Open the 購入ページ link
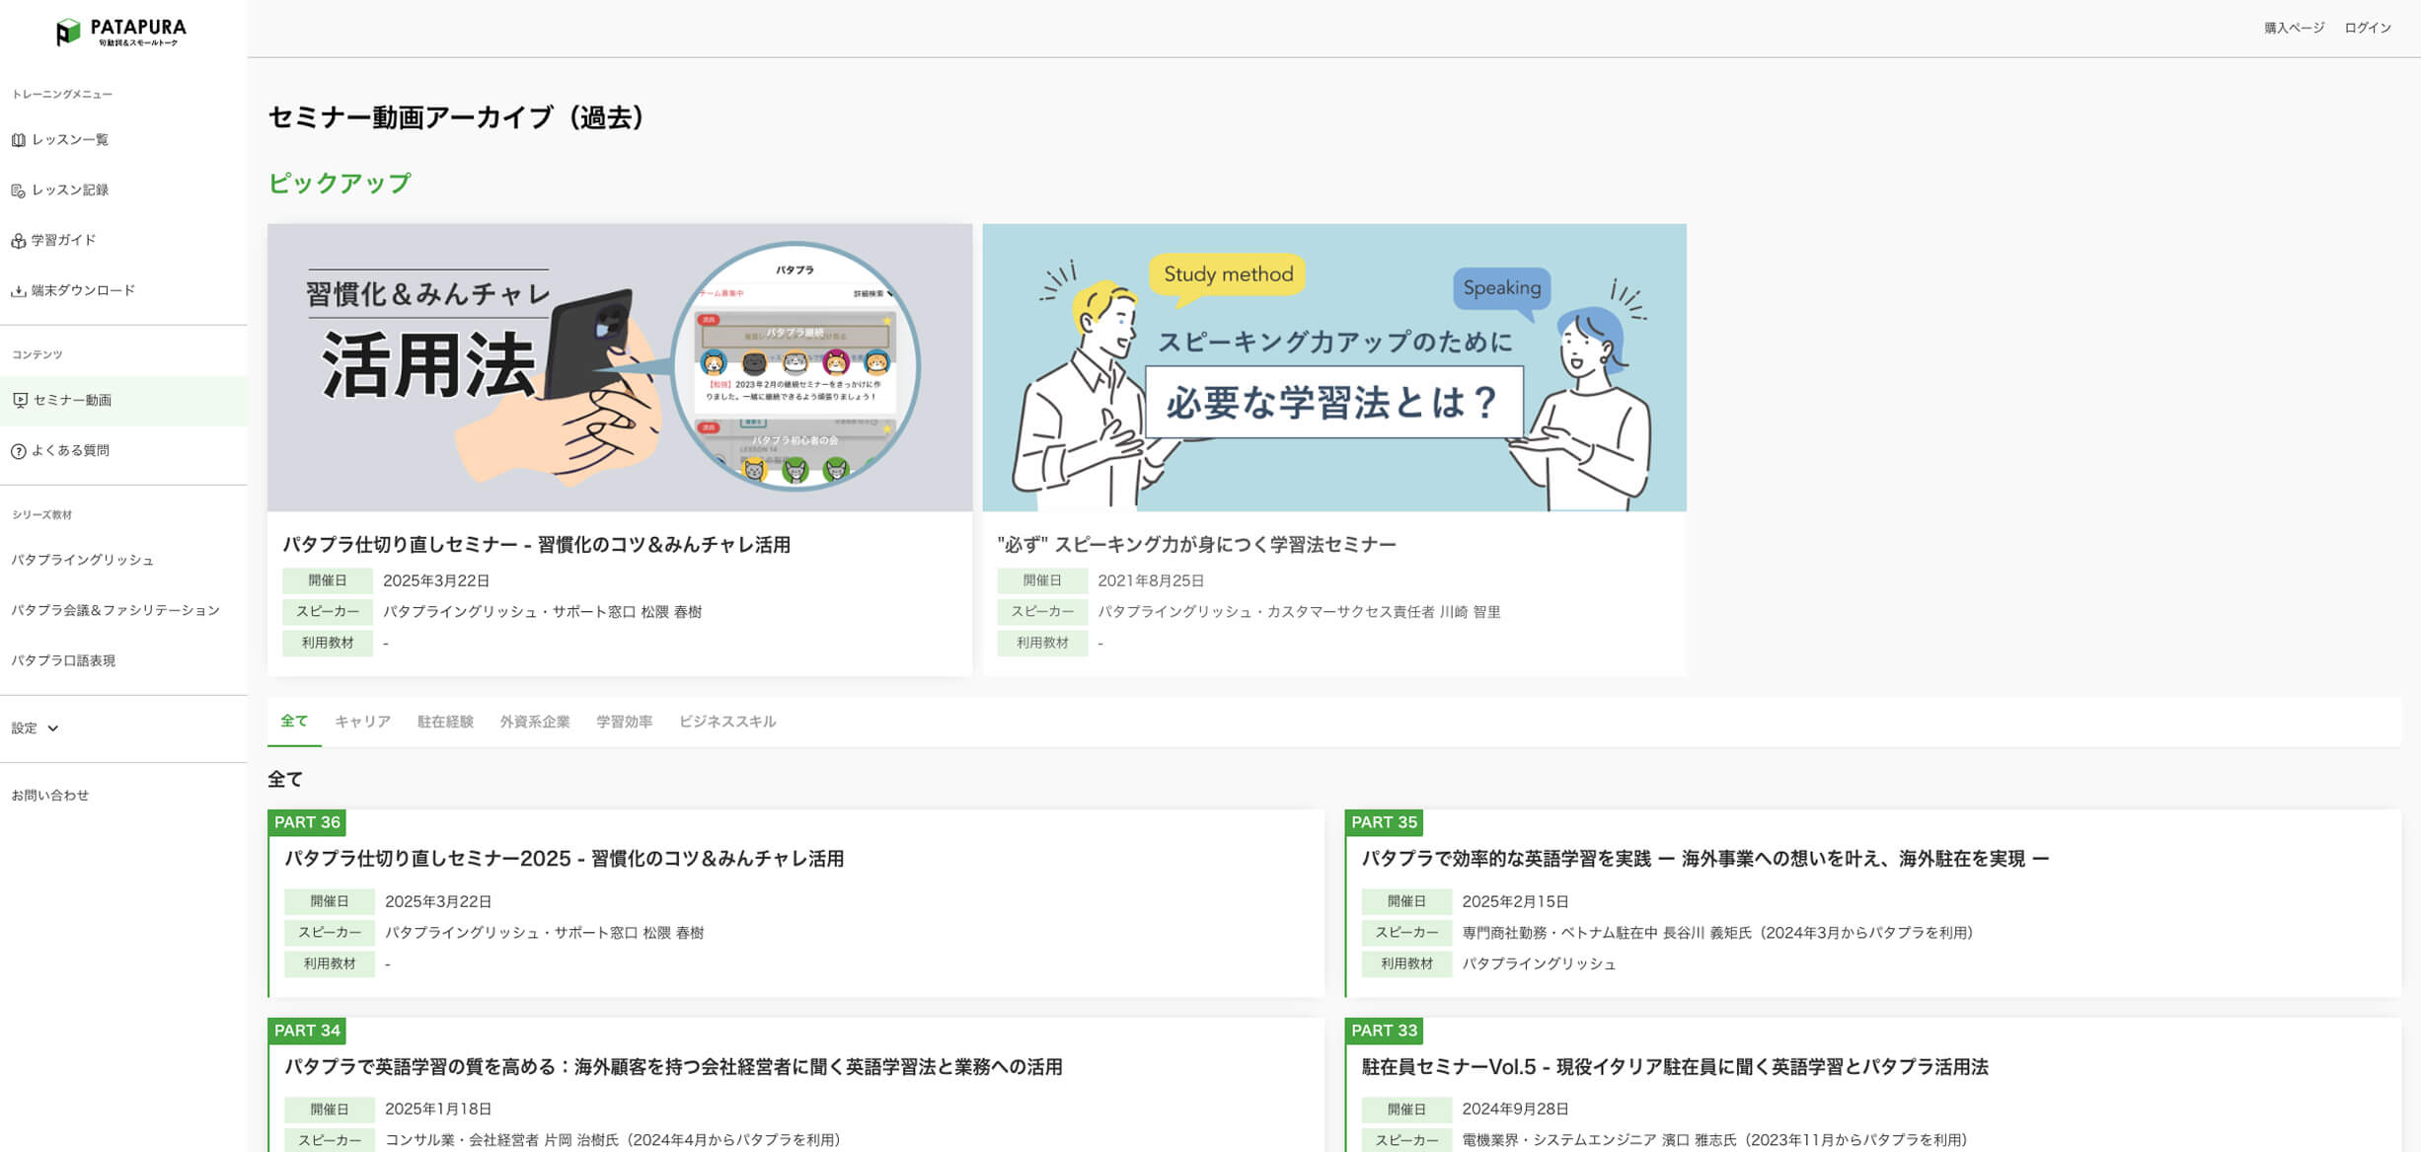The height and width of the screenshot is (1152, 2421). 2294,28
